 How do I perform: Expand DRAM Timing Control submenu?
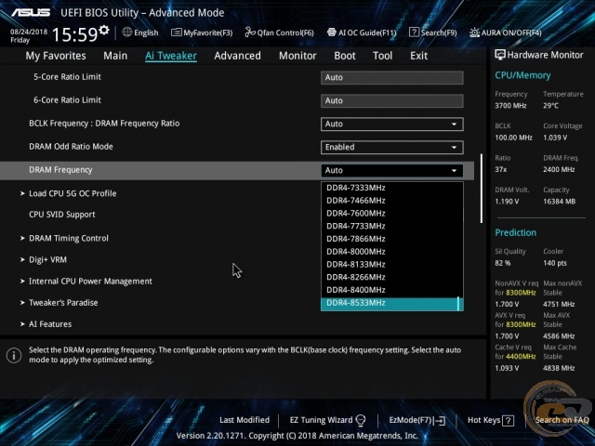coord(64,238)
